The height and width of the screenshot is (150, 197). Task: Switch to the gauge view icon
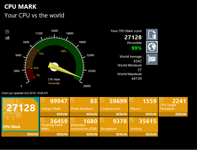click(7, 32)
